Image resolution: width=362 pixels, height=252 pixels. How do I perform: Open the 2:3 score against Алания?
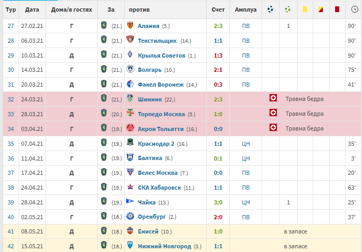218,26
